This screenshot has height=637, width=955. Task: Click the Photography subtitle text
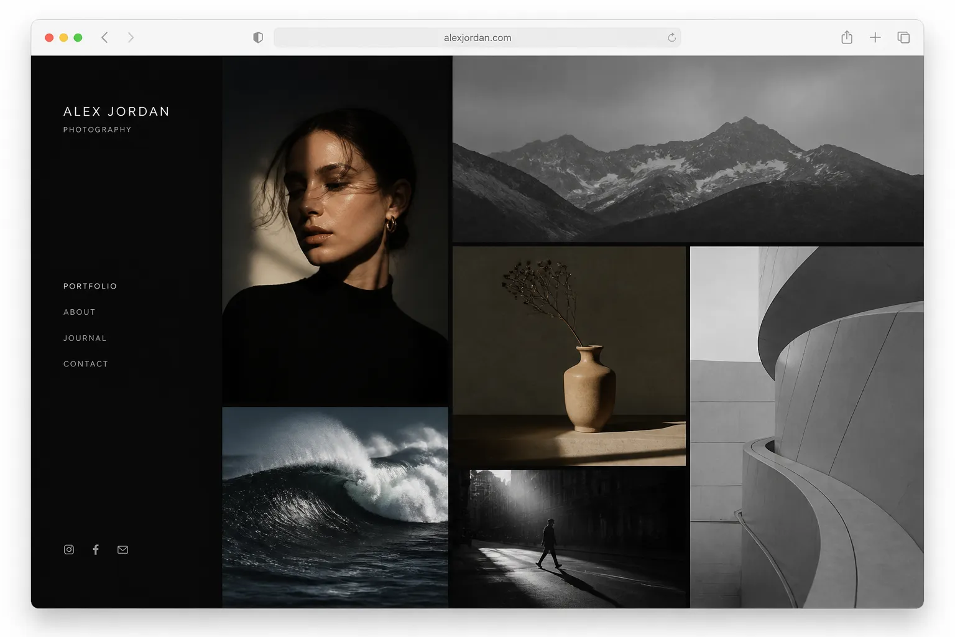pyautogui.click(x=97, y=129)
